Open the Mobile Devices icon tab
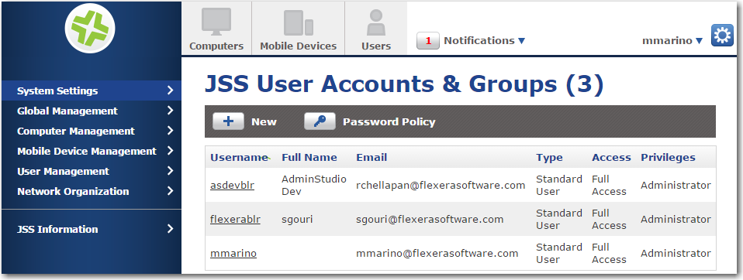The height and width of the screenshot is (280, 743). tap(298, 28)
